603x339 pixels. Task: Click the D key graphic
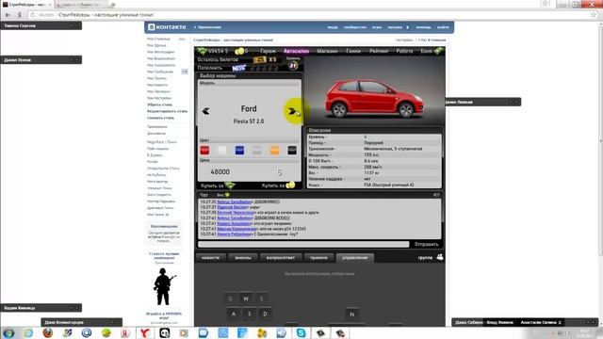click(265, 314)
